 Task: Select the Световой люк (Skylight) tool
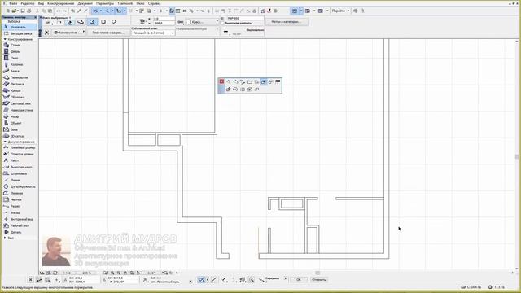[x=19, y=103]
